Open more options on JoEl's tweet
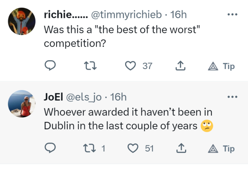The image size is (248, 169). [232, 97]
